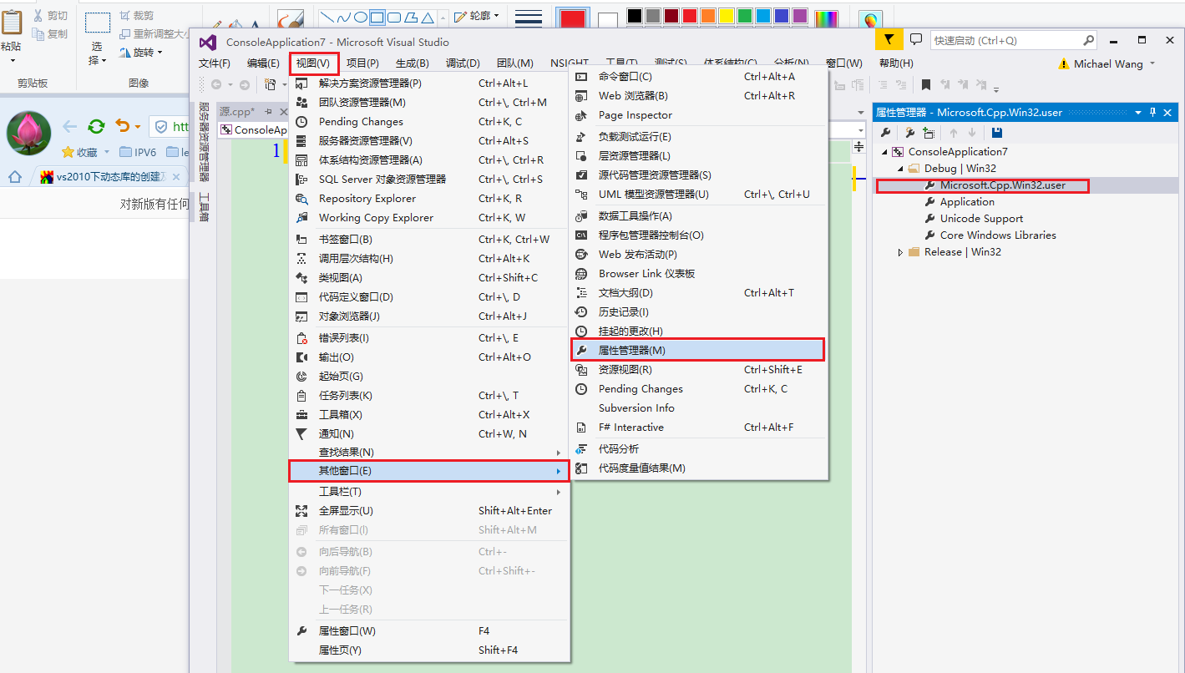1185x673 pixels.
Task: Select the red Color 1 swatch in Paint
Action: tap(573, 19)
